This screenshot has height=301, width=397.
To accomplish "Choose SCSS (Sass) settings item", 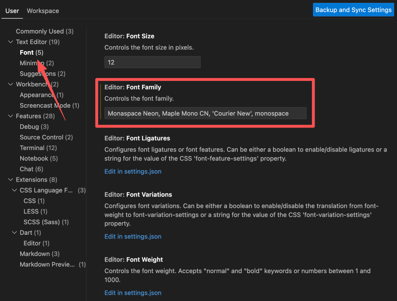I will point(46,222).
